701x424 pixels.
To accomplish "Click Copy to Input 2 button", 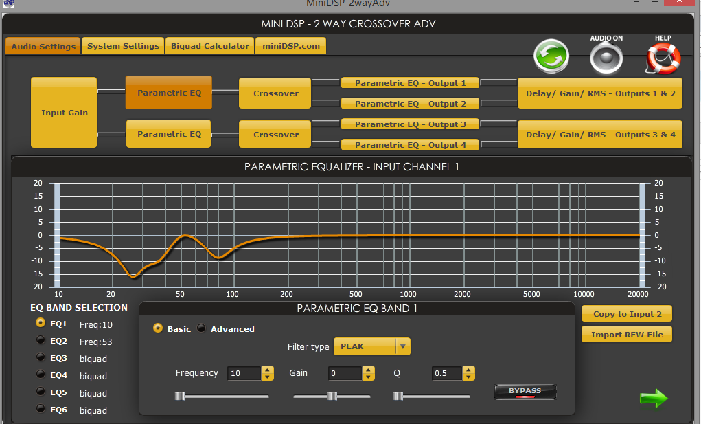I will click(627, 314).
